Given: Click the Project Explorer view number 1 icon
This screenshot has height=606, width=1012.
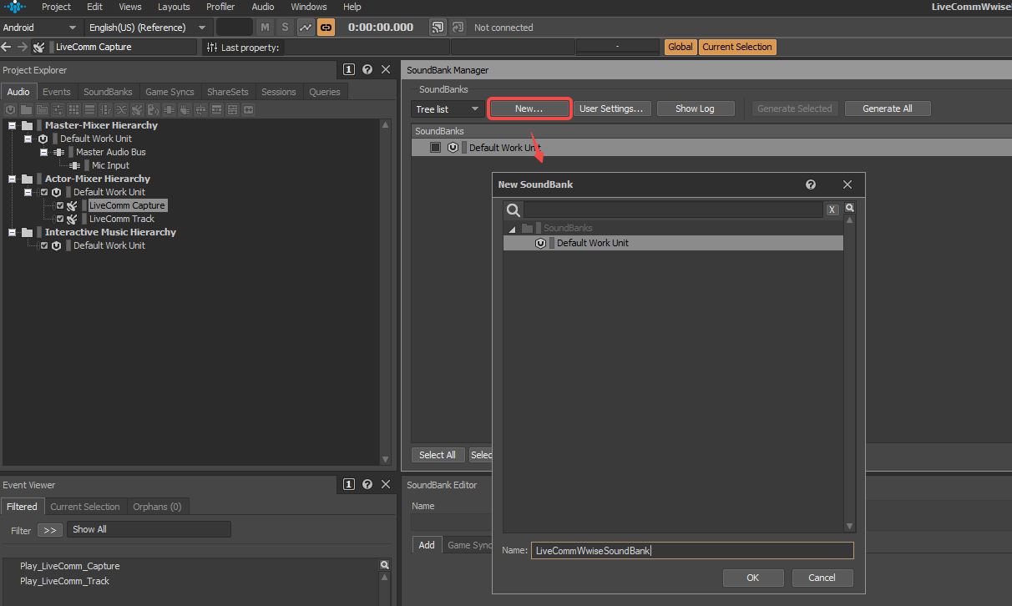Looking at the screenshot, I should 349,70.
